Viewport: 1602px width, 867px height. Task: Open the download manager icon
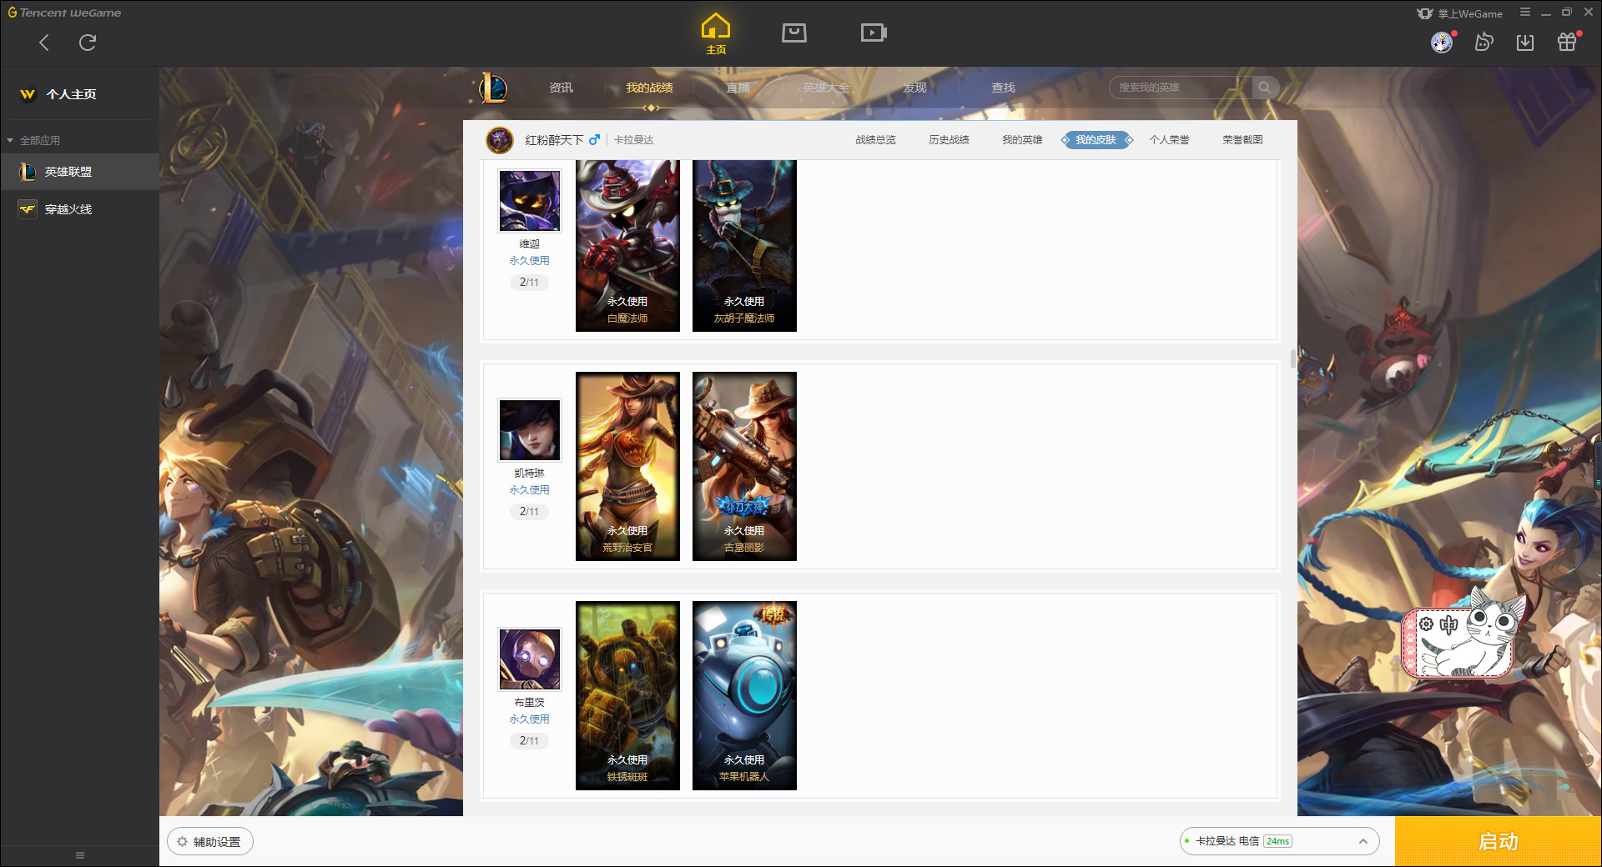pyautogui.click(x=1525, y=43)
